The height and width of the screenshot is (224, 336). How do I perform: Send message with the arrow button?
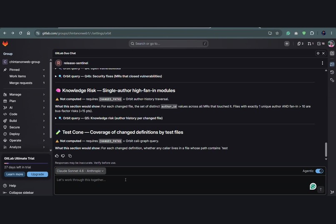point(321,189)
